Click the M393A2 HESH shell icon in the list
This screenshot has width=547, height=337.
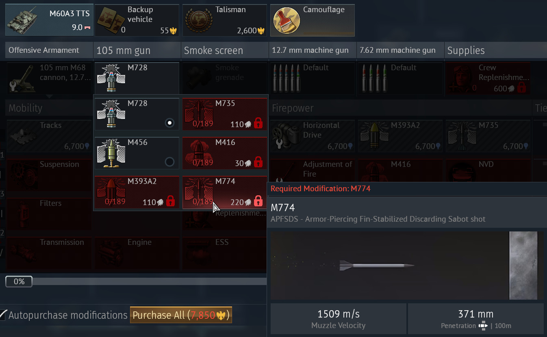tap(111, 192)
